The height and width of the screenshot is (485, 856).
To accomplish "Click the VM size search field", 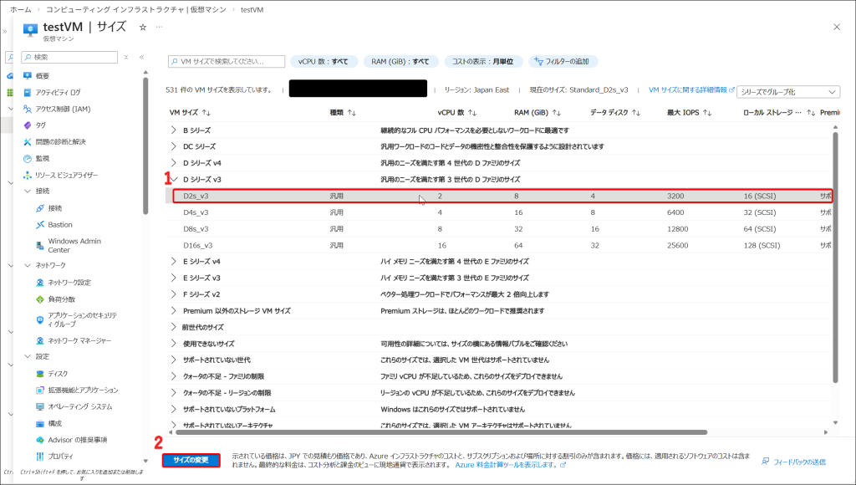I will click(x=227, y=62).
